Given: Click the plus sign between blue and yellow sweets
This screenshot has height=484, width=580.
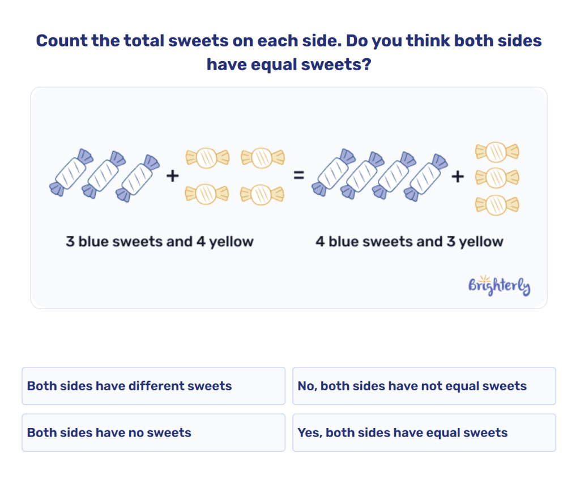Looking at the screenshot, I should point(172,174).
